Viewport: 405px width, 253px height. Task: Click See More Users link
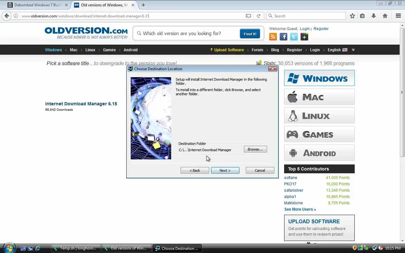(x=300, y=209)
